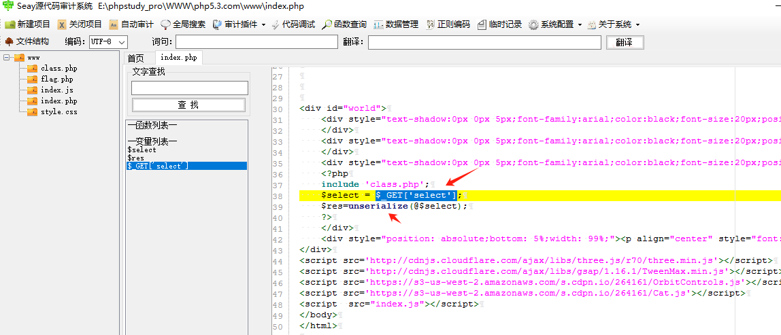Open 全局搜索 magnifier icon
Image resolution: width=781 pixels, height=335 pixels.
point(166,24)
